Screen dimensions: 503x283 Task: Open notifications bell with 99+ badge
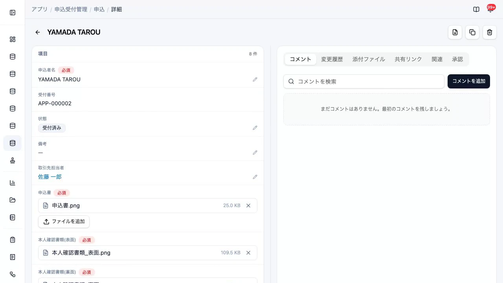click(490, 9)
